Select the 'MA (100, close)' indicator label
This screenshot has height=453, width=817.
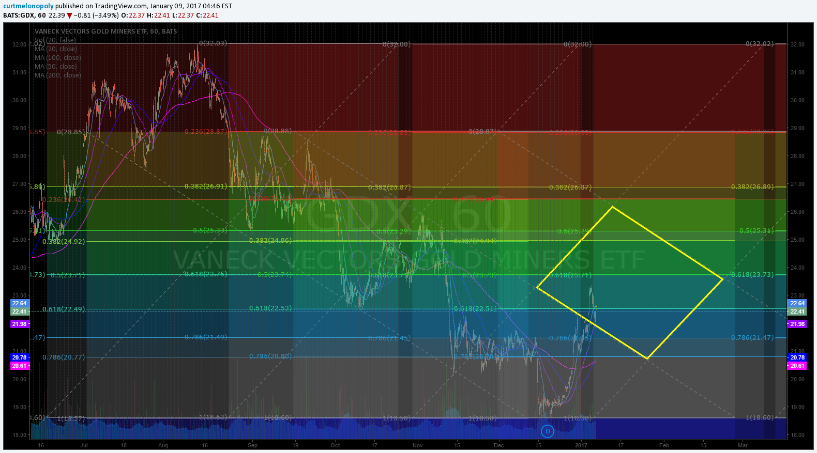point(57,57)
